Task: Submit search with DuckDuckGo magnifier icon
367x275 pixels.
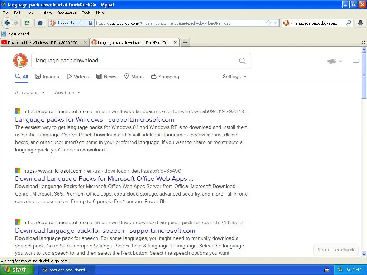Action: coord(242,61)
